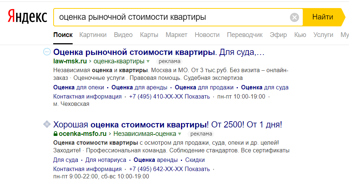Open the 'Оценка для продажи' sitelink
Image resolution: width=349 pixels, height=189 pixels.
tap(204, 87)
